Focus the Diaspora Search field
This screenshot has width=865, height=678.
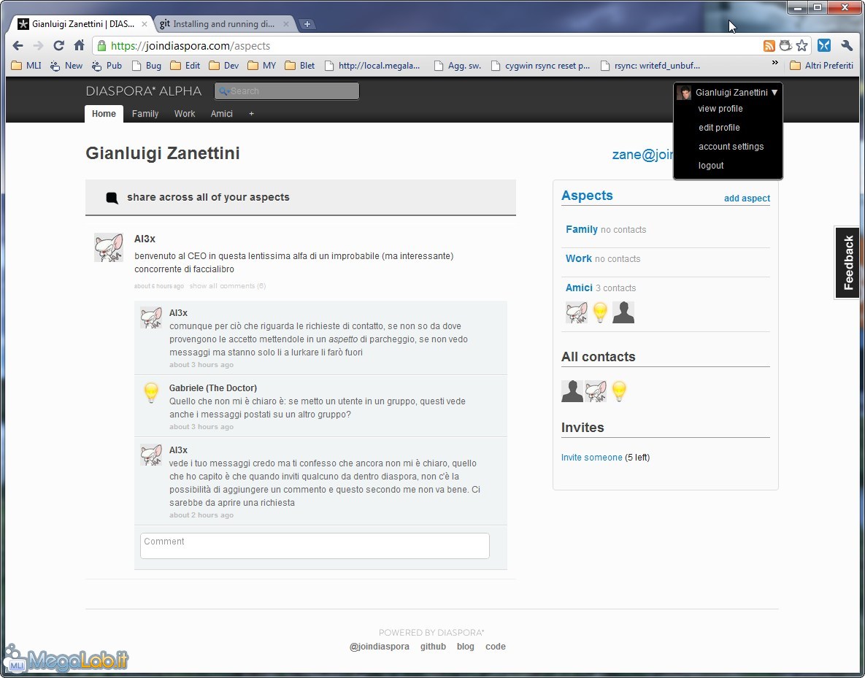(287, 91)
